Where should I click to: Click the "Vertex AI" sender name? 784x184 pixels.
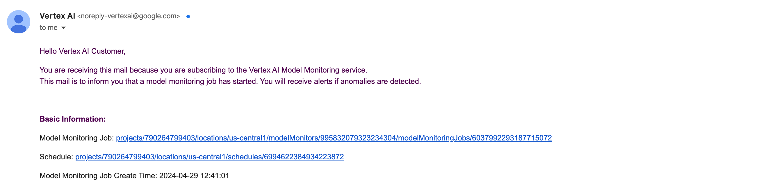57,16
